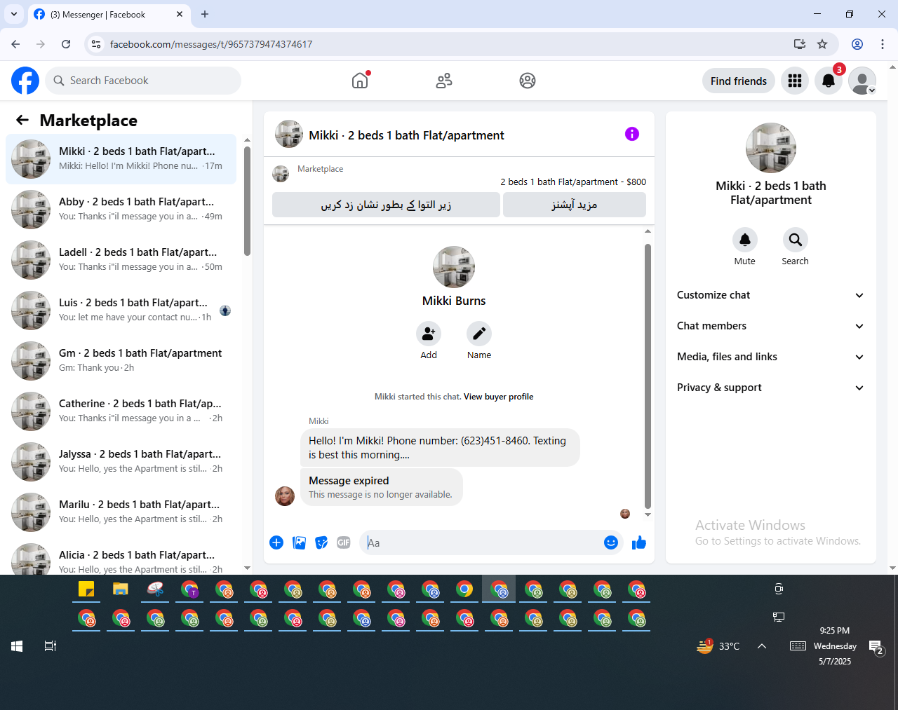
Task: Expand Customize chat section
Action: pyautogui.click(x=770, y=295)
